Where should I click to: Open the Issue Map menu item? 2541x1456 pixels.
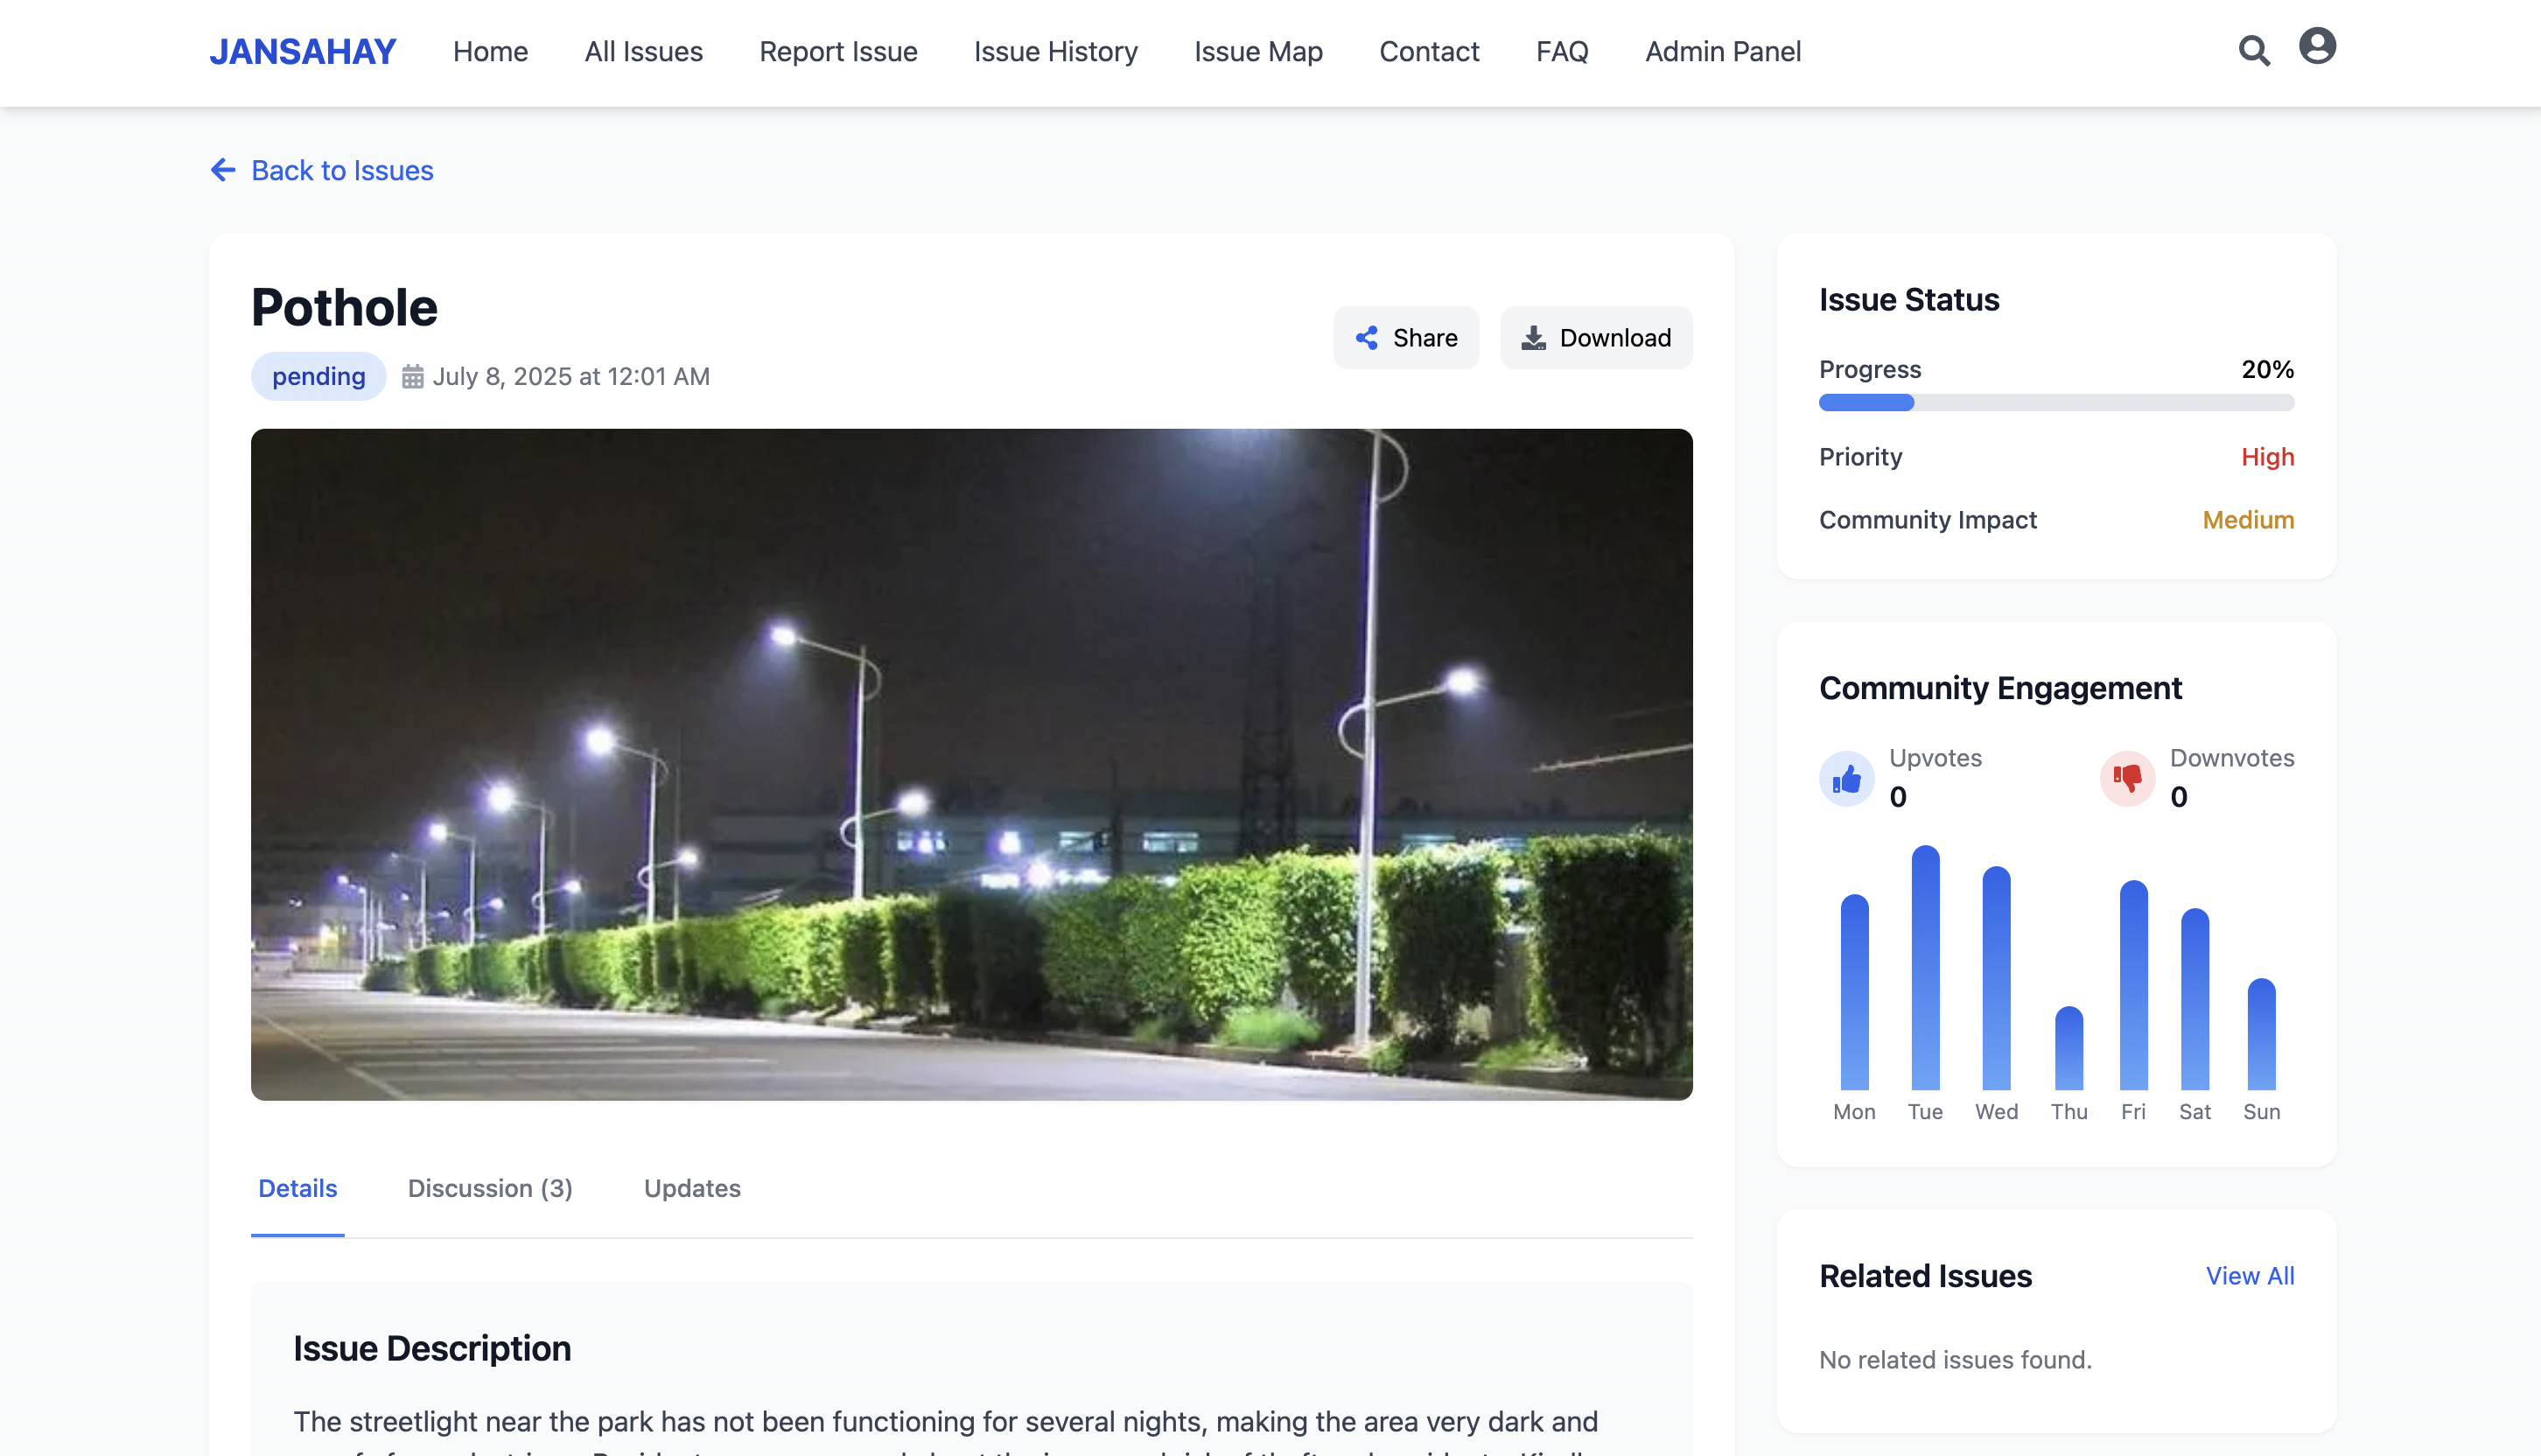(1258, 52)
